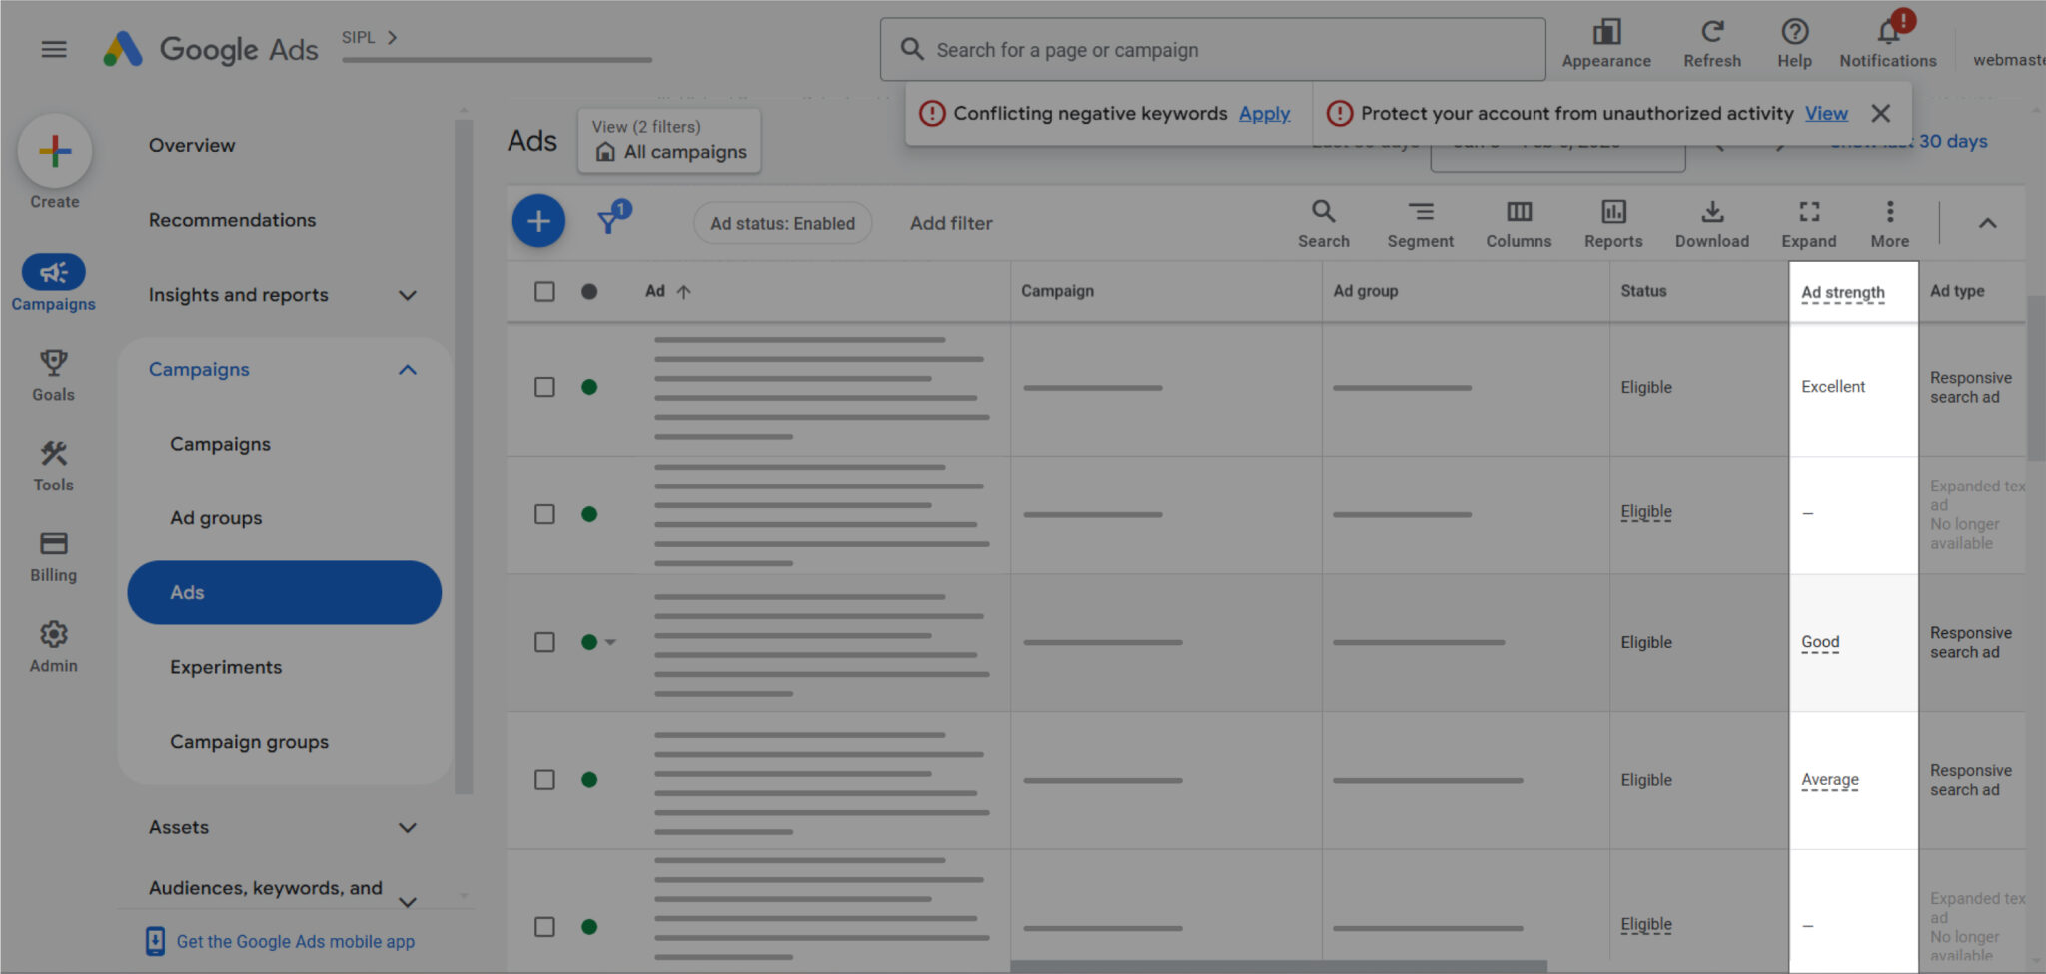Open Campaigns sub-item

click(x=220, y=444)
